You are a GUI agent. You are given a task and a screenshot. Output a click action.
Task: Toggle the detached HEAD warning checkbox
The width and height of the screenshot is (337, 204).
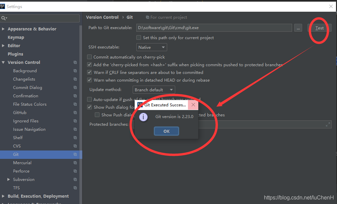89,80
